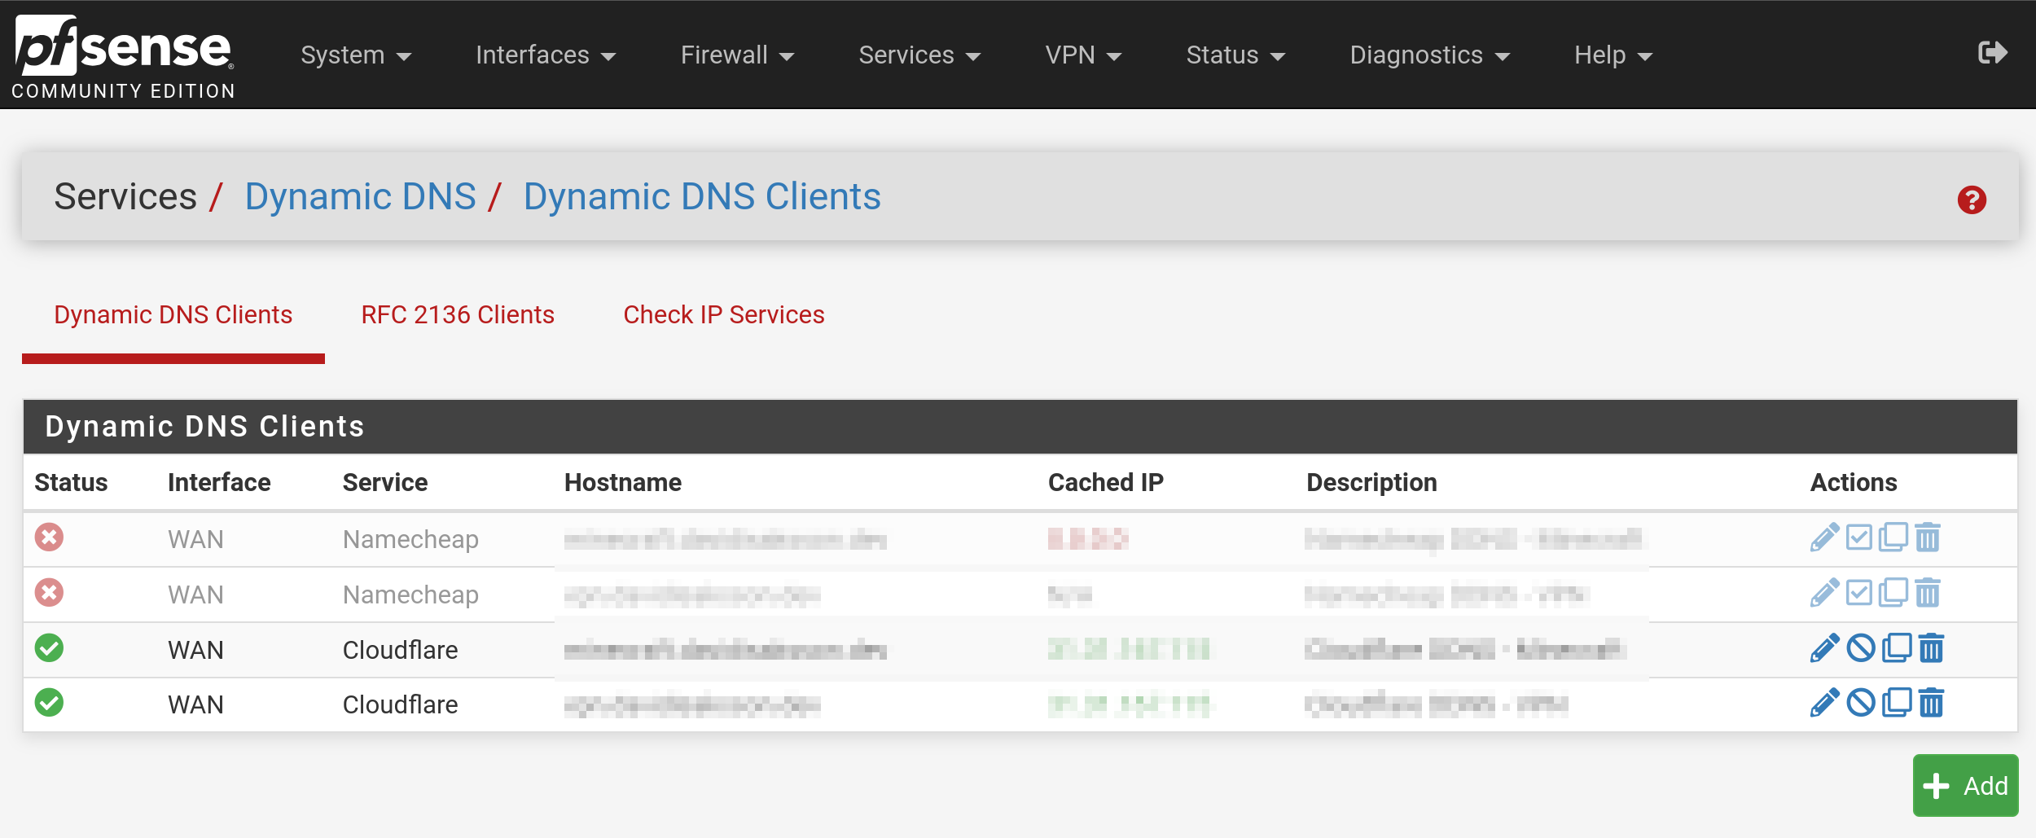Image resolution: width=2036 pixels, height=838 pixels.
Task: Click the Dynamic DNS Clients panel heading
Action: point(204,427)
